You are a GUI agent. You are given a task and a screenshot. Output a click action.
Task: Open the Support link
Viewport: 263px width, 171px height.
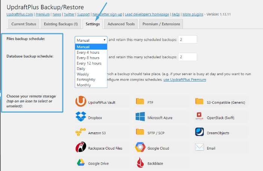(83, 14)
